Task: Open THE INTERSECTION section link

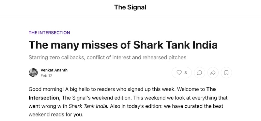Action: click(x=49, y=33)
